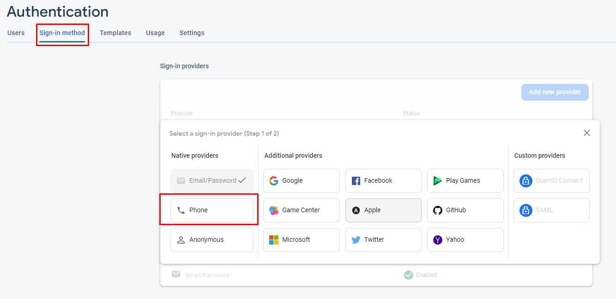Select the Twitter provider
Image resolution: width=616 pixels, height=299 pixels.
[x=383, y=239]
